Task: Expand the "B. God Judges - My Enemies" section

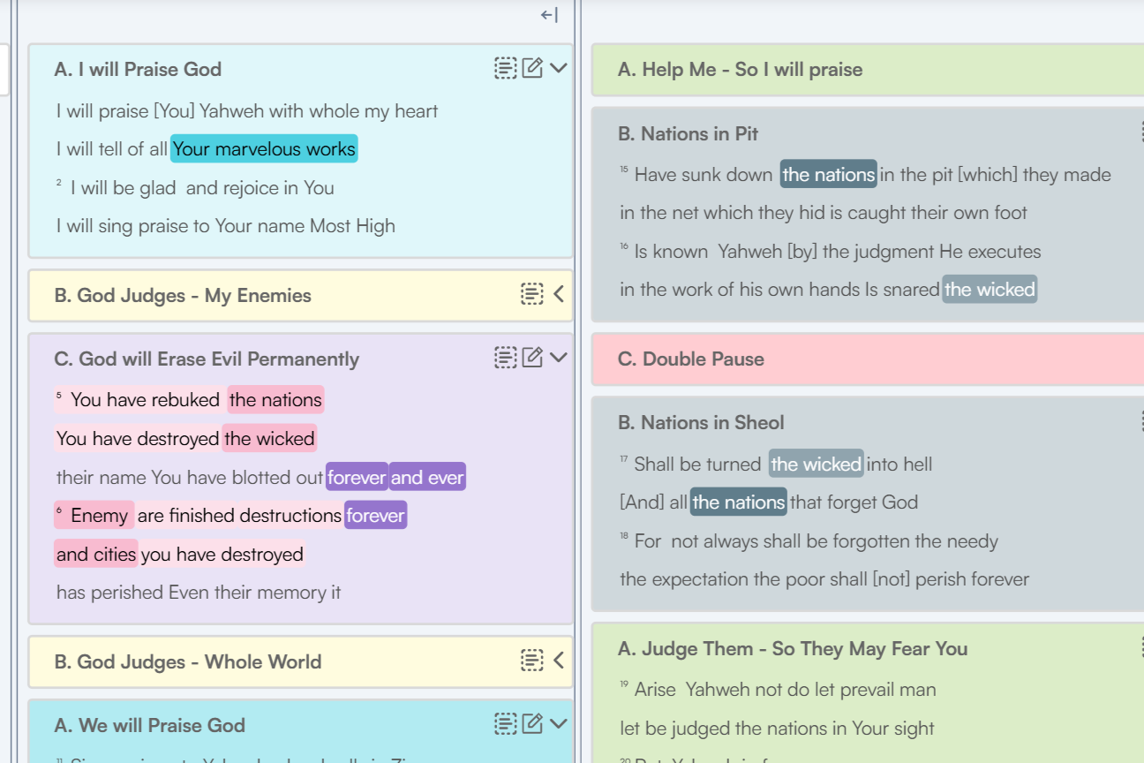Action: tap(559, 295)
